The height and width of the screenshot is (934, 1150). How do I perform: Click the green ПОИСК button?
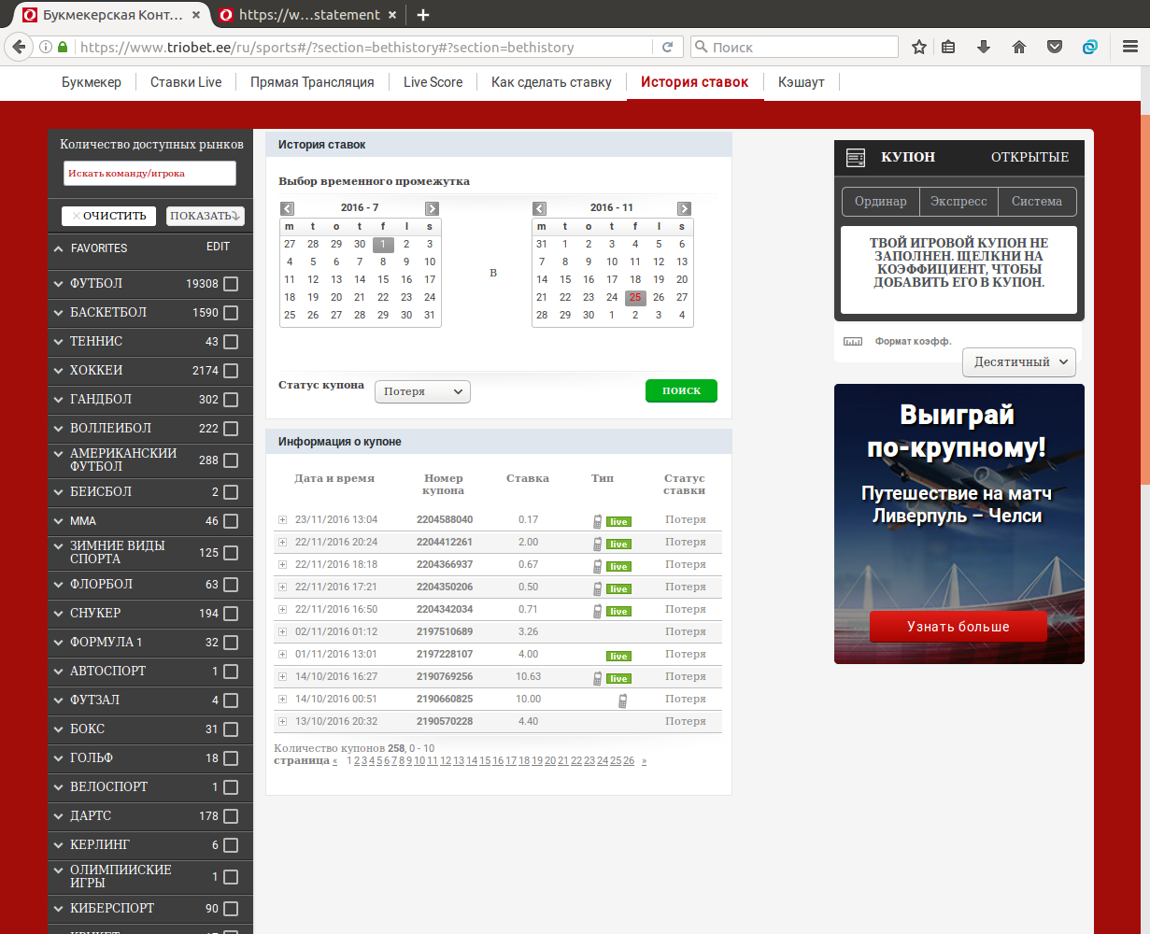point(681,390)
